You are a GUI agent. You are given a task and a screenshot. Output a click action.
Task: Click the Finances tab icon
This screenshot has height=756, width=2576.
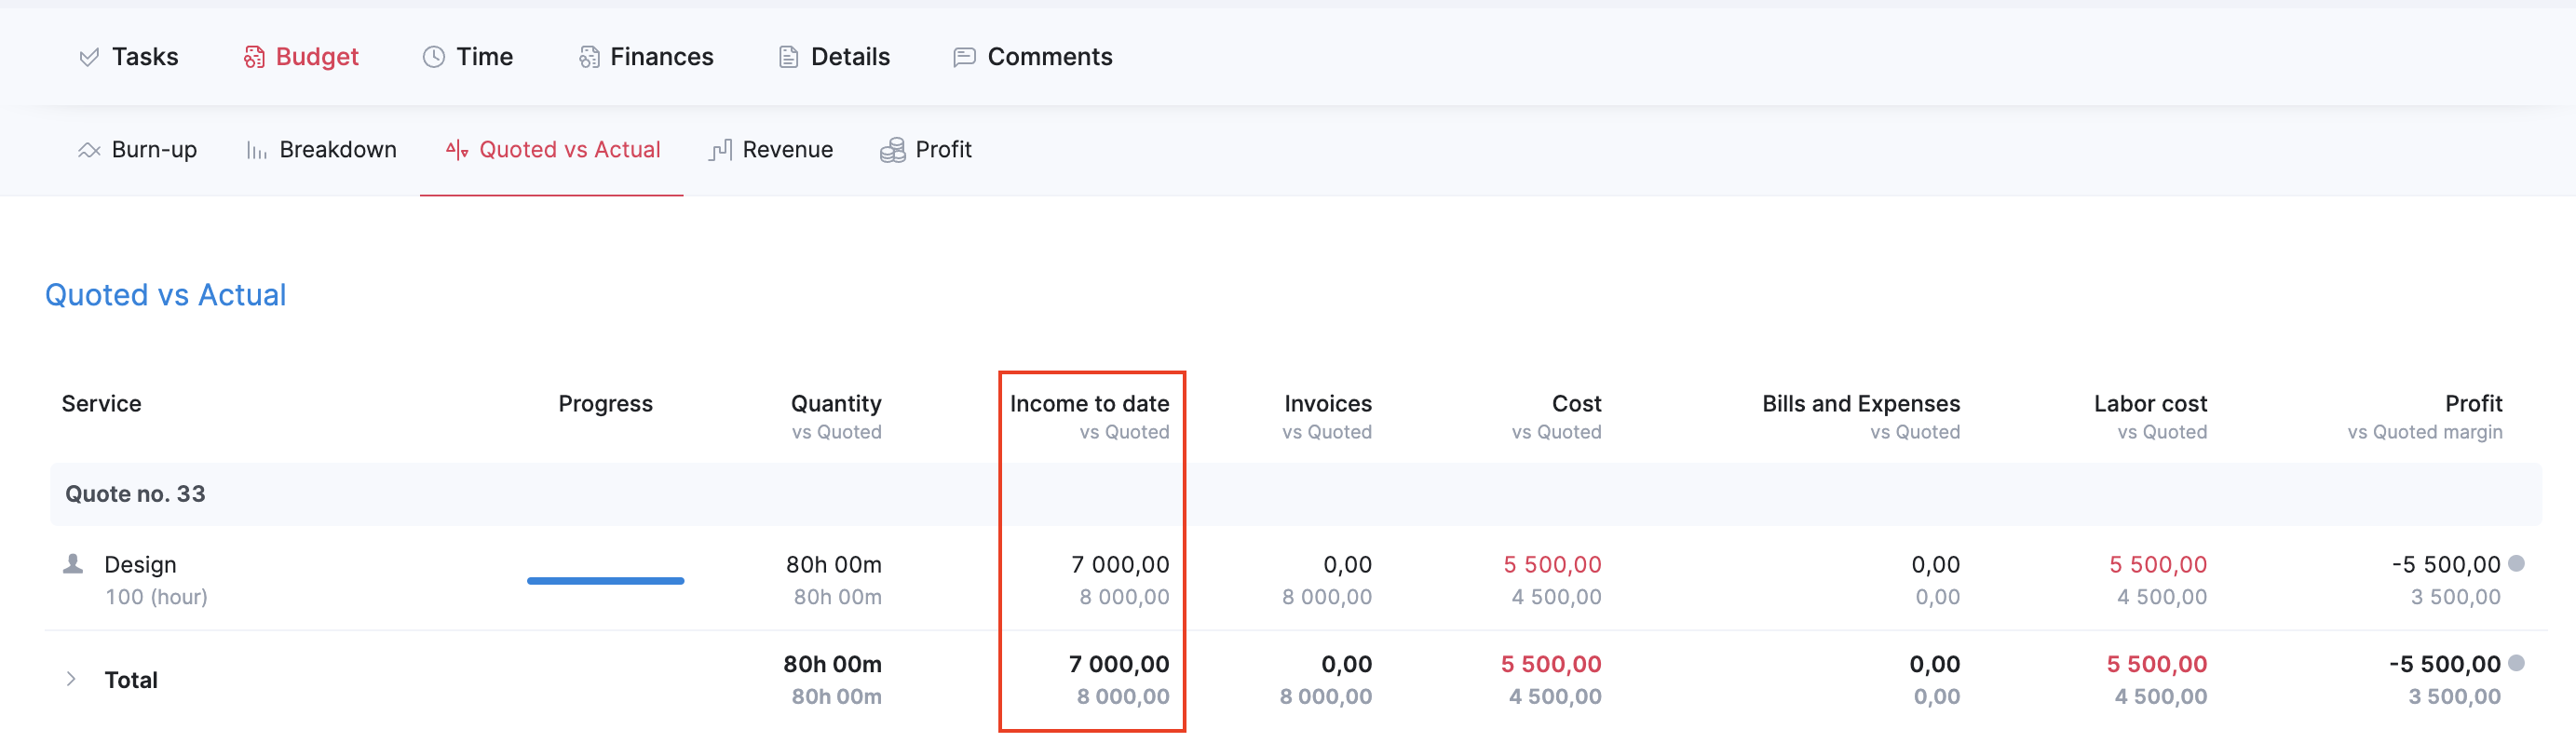pyautogui.click(x=589, y=57)
